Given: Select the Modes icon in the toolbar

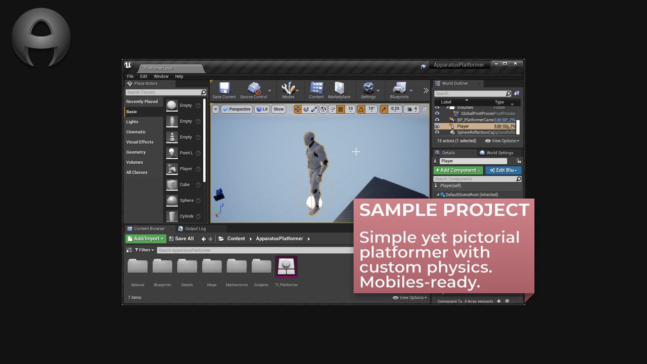Looking at the screenshot, I should (288, 89).
